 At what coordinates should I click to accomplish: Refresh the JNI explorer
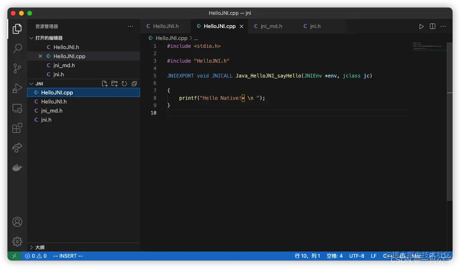124,84
